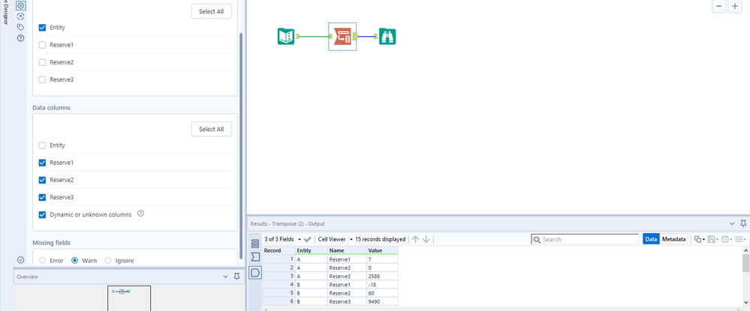Open the Annotation tag icon

pyautogui.click(x=20, y=27)
